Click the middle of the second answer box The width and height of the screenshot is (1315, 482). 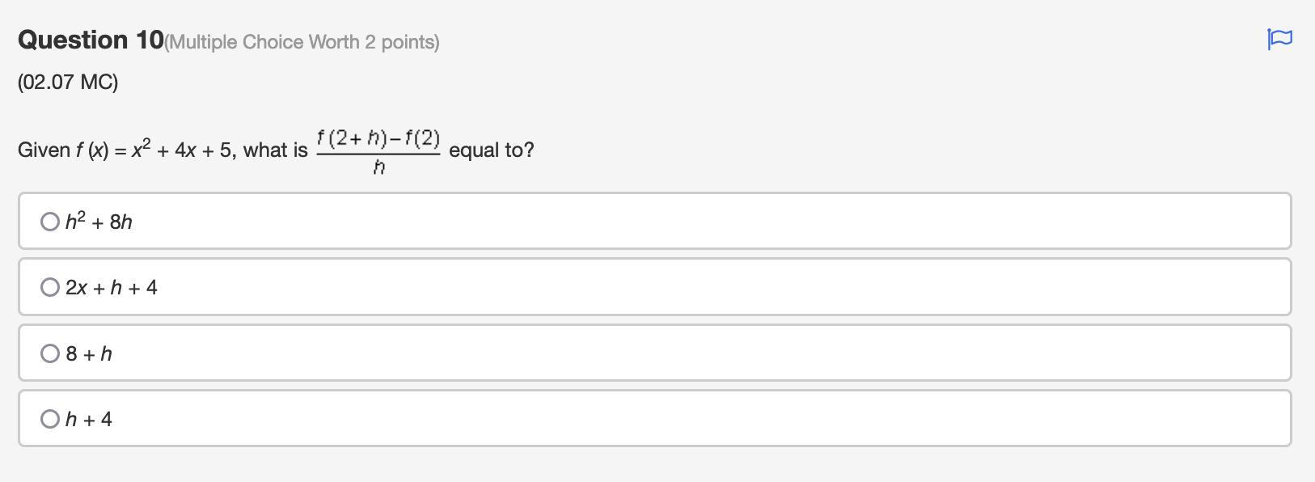pos(655,287)
